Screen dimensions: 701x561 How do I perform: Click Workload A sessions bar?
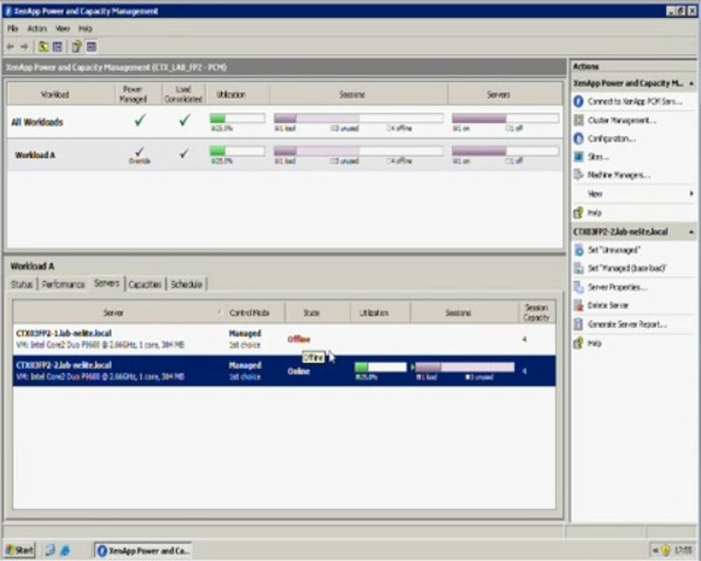point(358,151)
